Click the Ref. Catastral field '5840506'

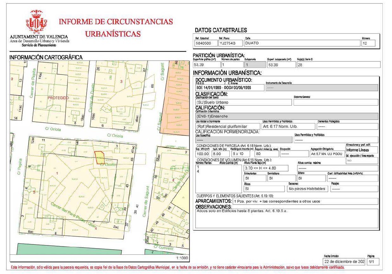pos(206,43)
